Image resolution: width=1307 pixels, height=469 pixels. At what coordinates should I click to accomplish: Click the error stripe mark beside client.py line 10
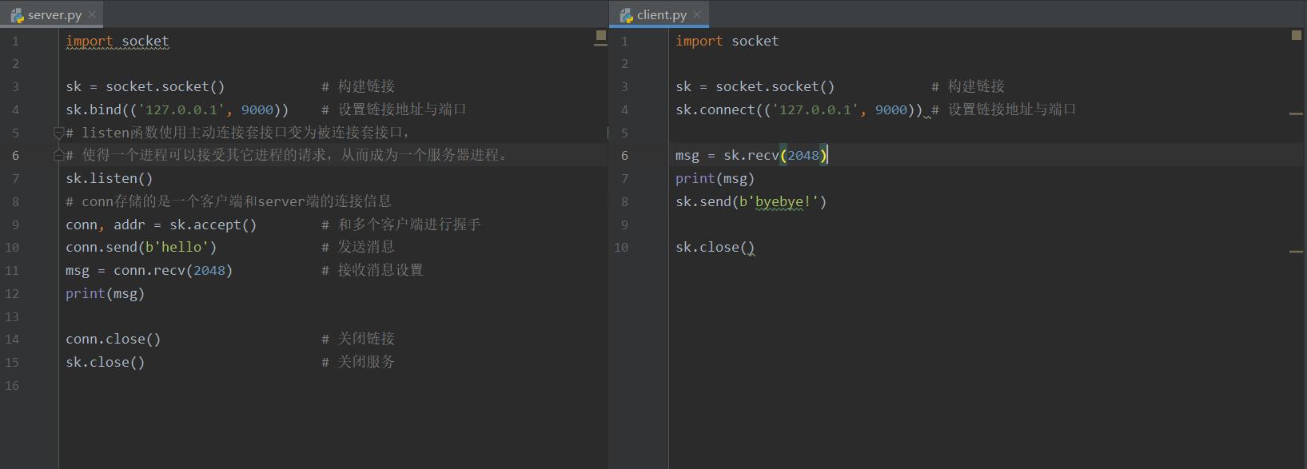[x=1296, y=252]
